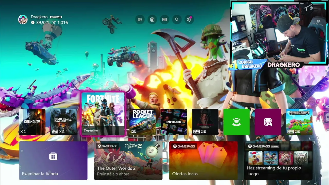The image size is (329, 185).
Task: Select the rewards points value 1,016
Action: [62, 23]
